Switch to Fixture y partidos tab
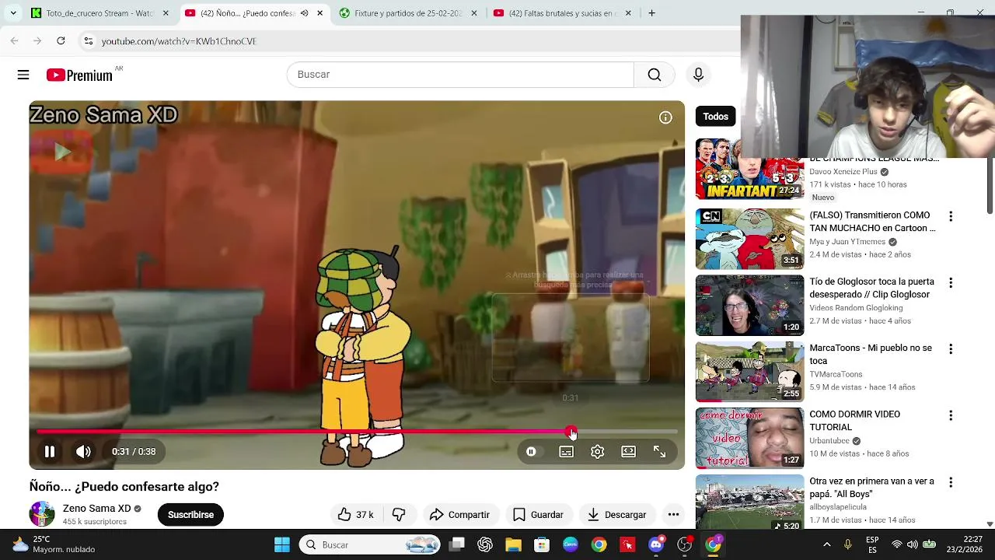The height and width of the screenshot is (560, 995). pos(407,13)
